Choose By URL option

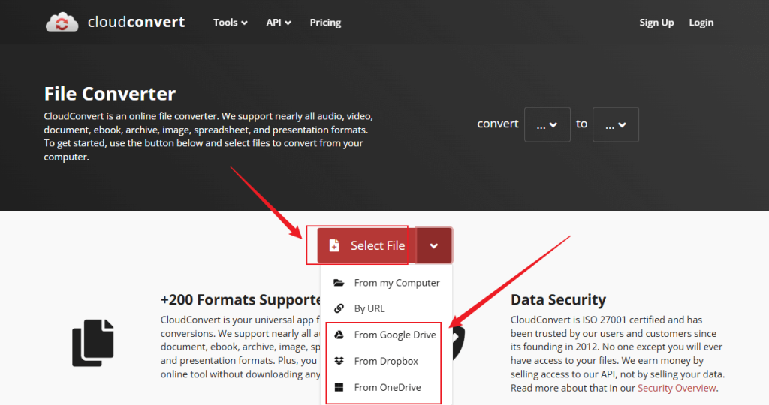coord(386,308)
